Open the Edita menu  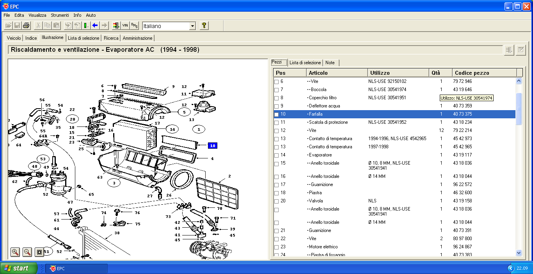(x=19, y=15)
